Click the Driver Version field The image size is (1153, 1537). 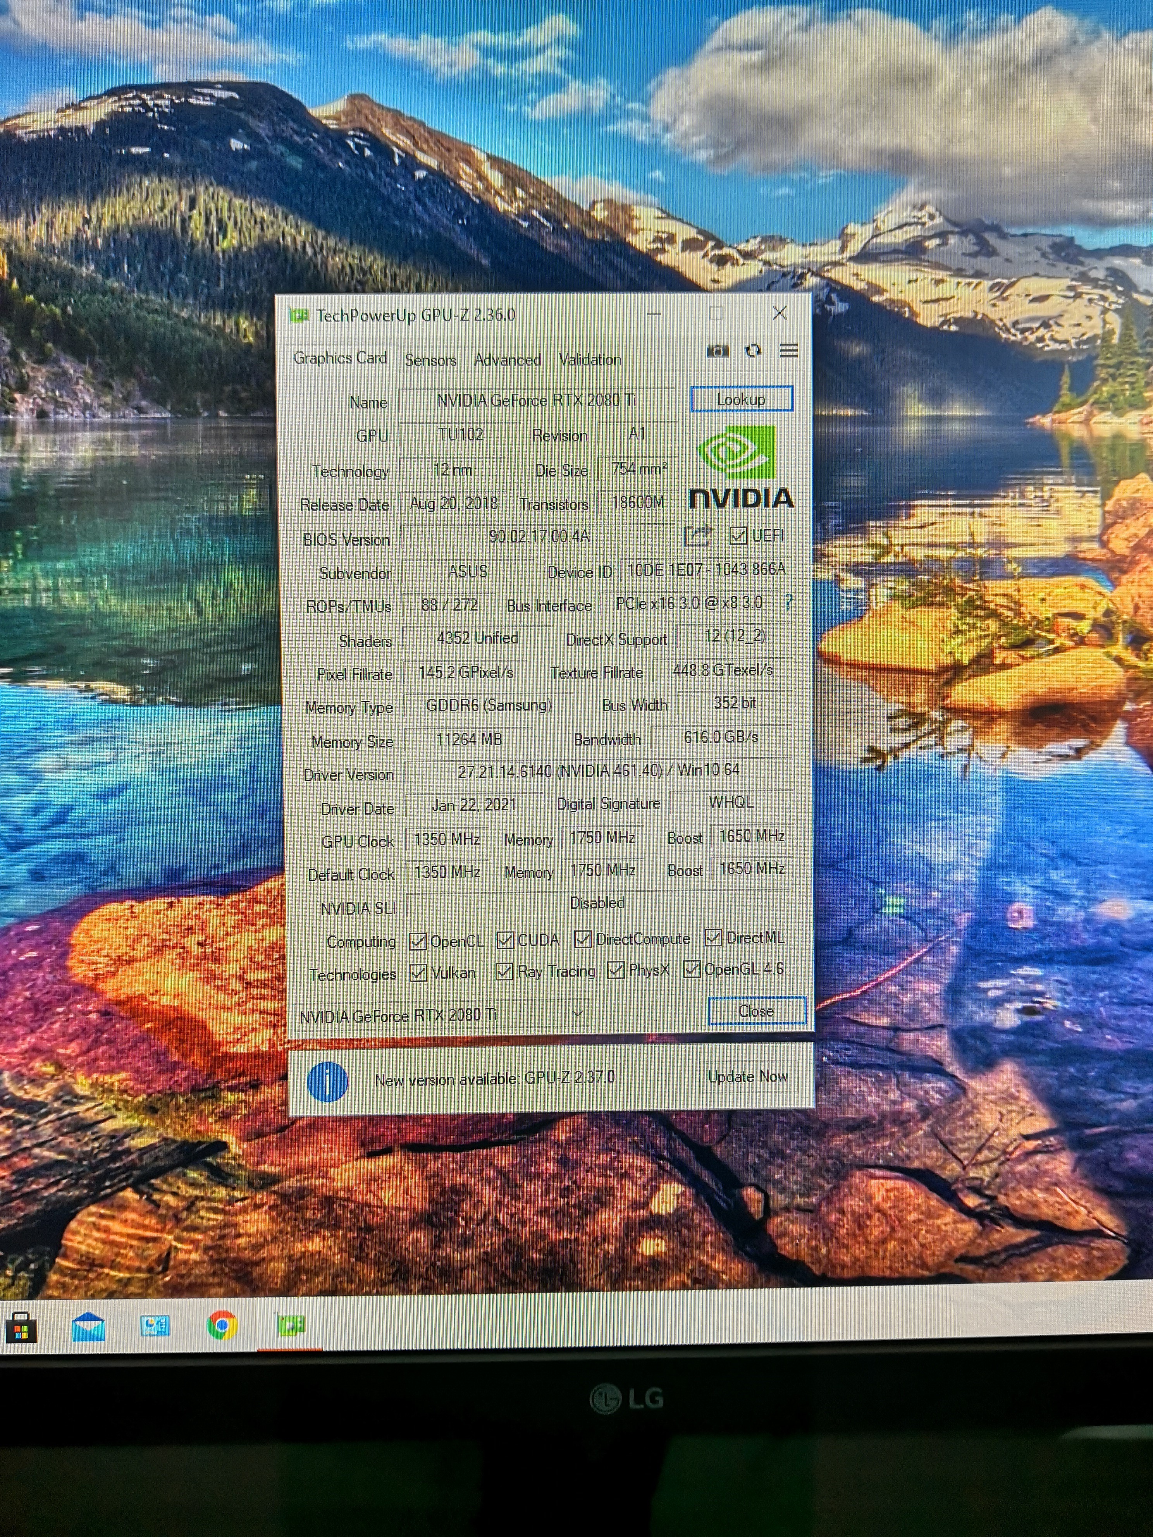(x=598, y=771)
